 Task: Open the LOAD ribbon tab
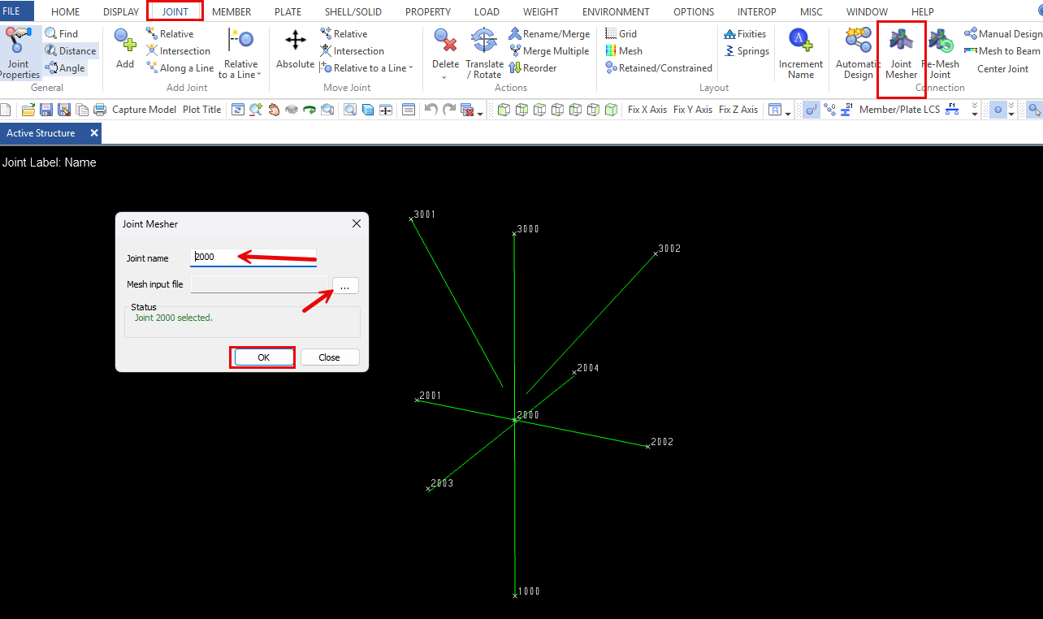(487, 12)
